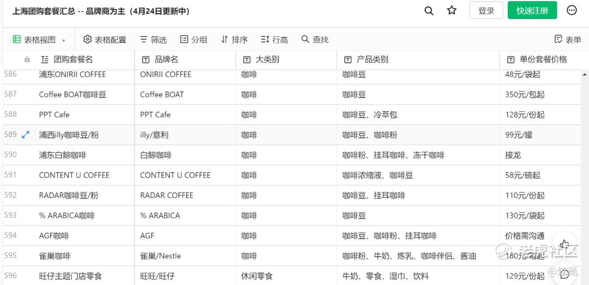Click price cell 48元/袋起
Viewport: 589px width, 285px height.
(523, 75)
